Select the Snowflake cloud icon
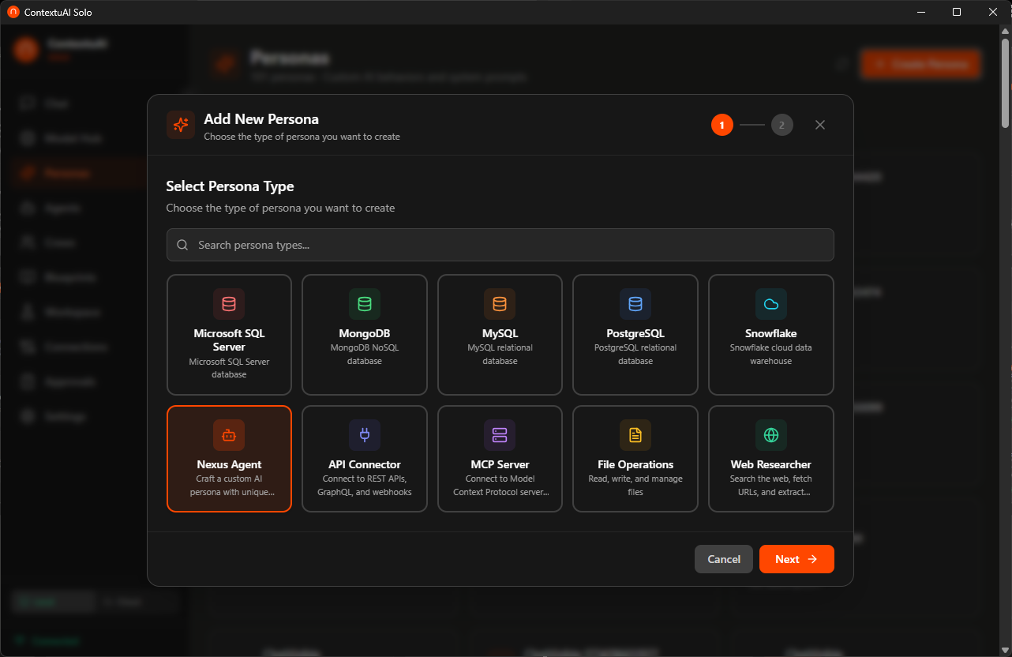Image resolution: width=1012 pixels, height=657 pixels. pyautogui.click(x=770, y=303)
